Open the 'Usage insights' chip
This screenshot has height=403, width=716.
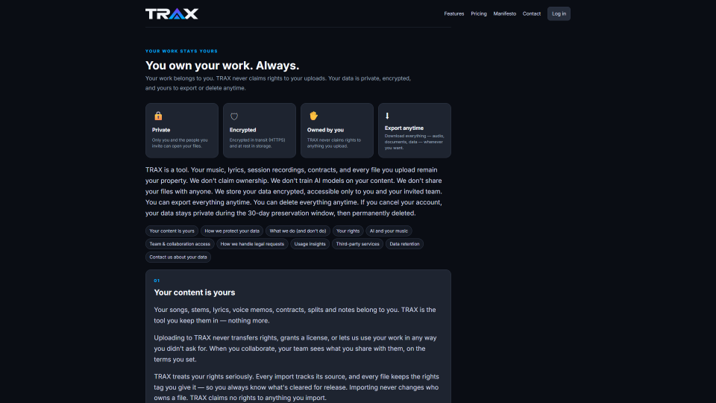tap(310, 244)
